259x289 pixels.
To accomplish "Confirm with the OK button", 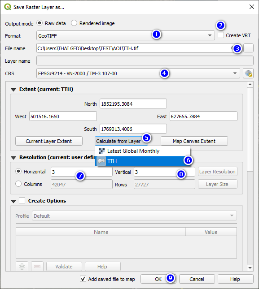I will tap(158, 279).
